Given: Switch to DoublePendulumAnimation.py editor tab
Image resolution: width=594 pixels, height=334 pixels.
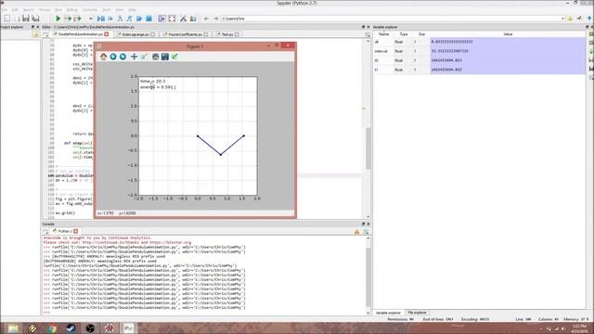Looking at the screenshot, I should pyautogui.click(x=80, y=34).
